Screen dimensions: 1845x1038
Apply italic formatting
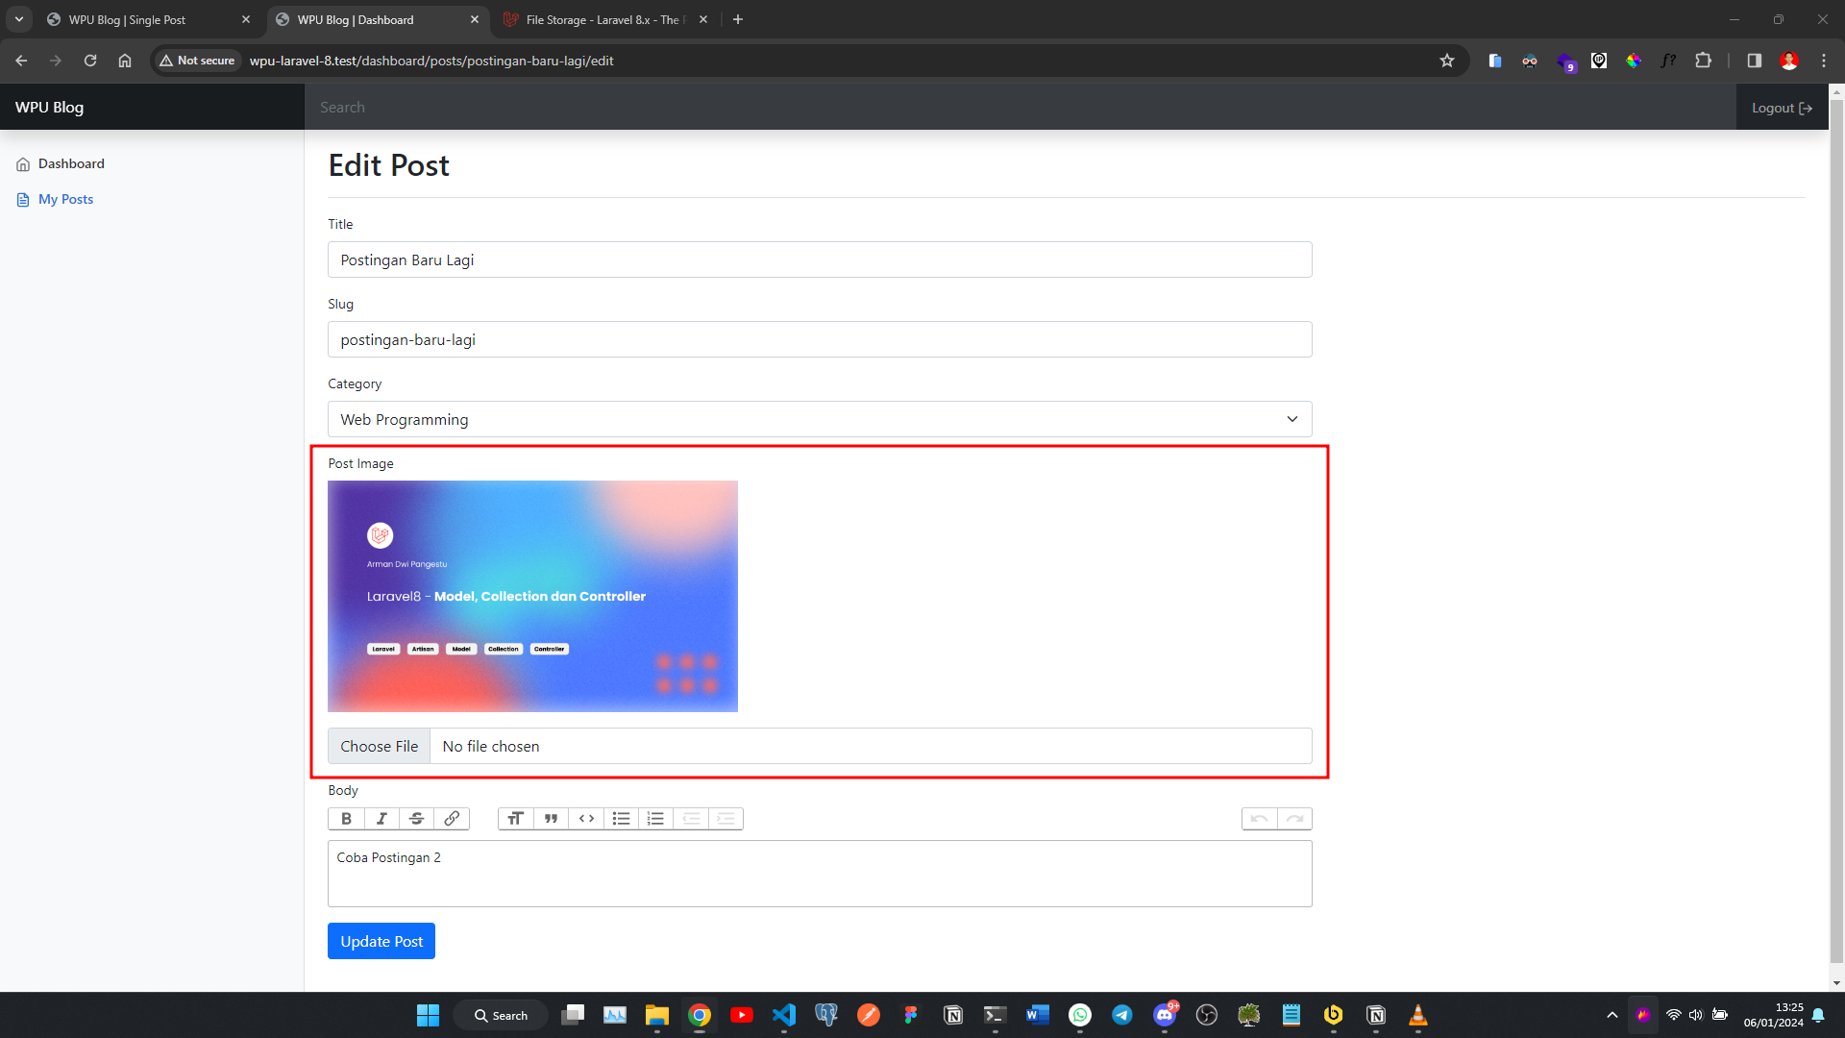[381, 818]
